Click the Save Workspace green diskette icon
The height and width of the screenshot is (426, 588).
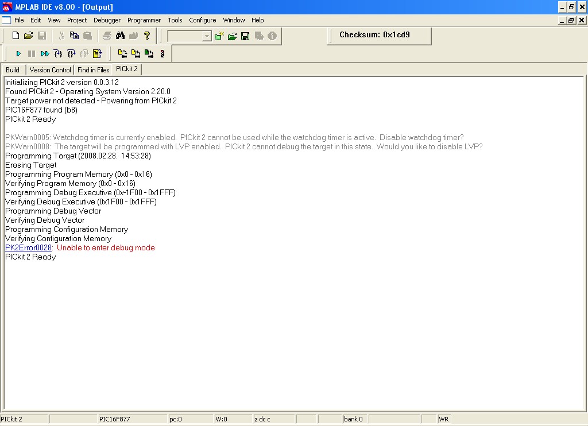[x=245, y=36]
